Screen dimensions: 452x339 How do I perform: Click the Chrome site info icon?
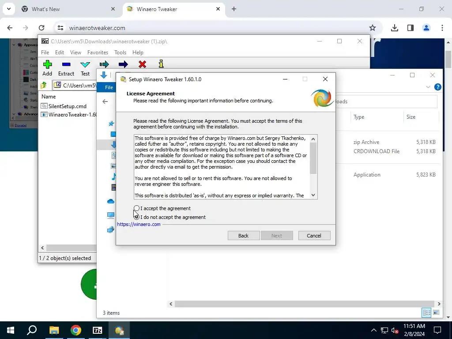[60, 28]
